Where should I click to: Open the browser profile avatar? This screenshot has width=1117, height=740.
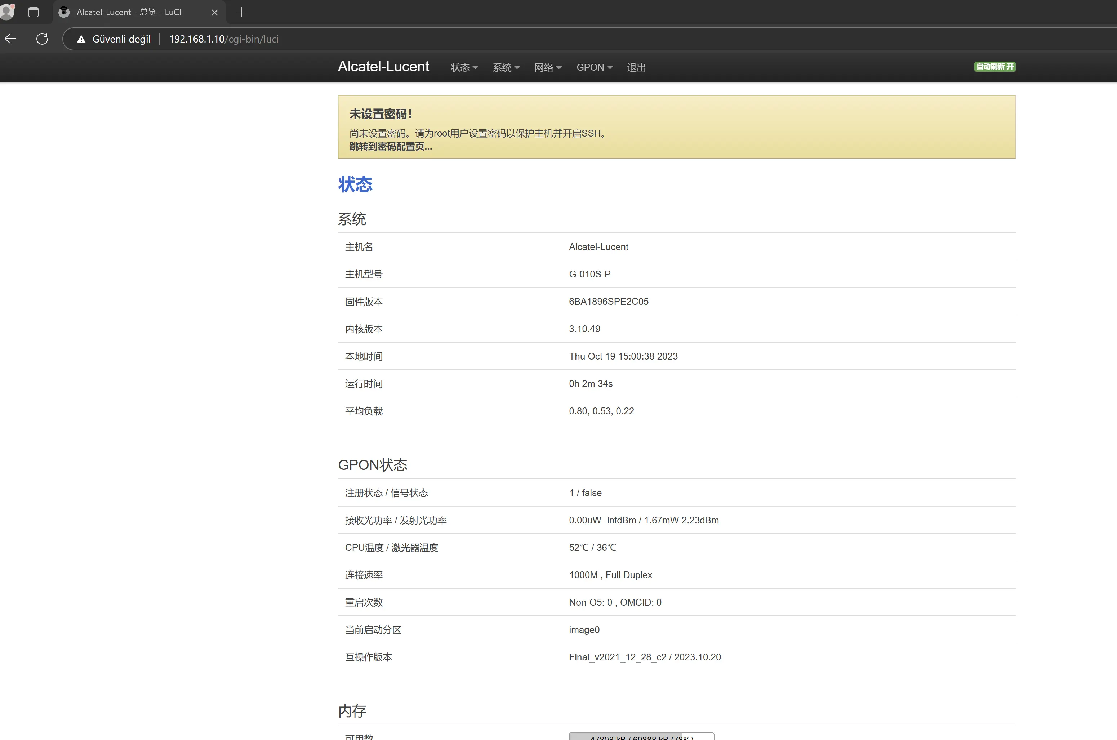pyautogui.click(x=8, y=12)
